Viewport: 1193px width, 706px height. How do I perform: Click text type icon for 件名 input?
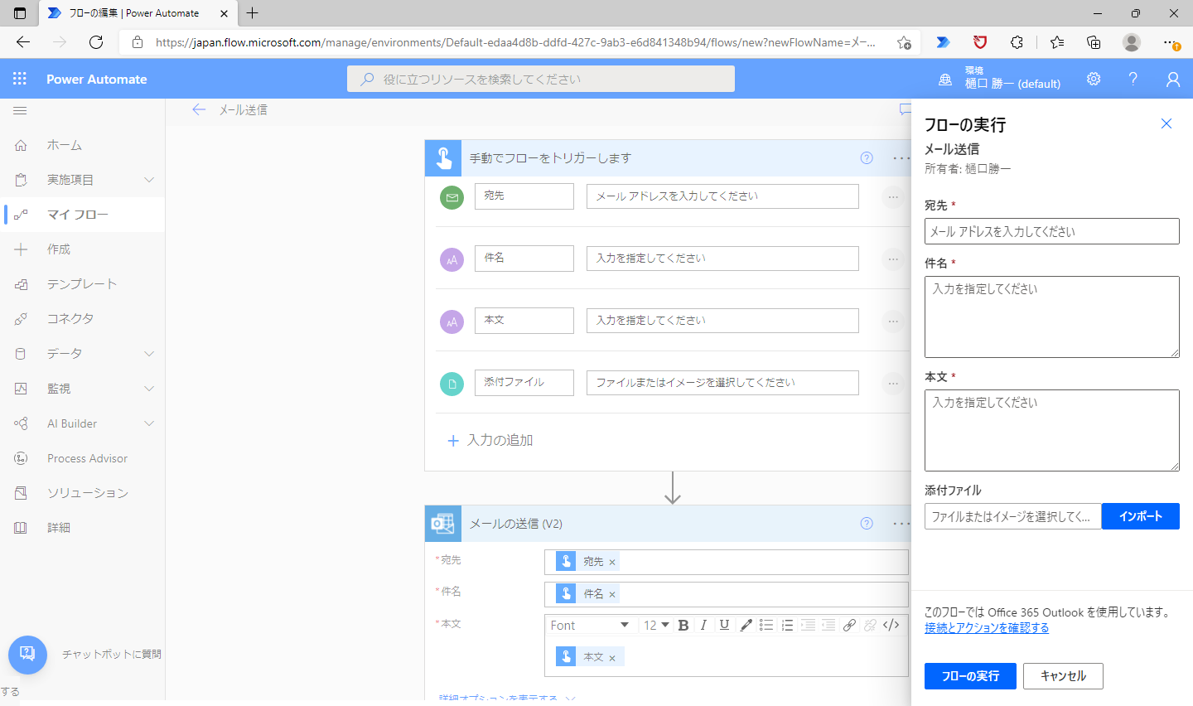point(452,259)
